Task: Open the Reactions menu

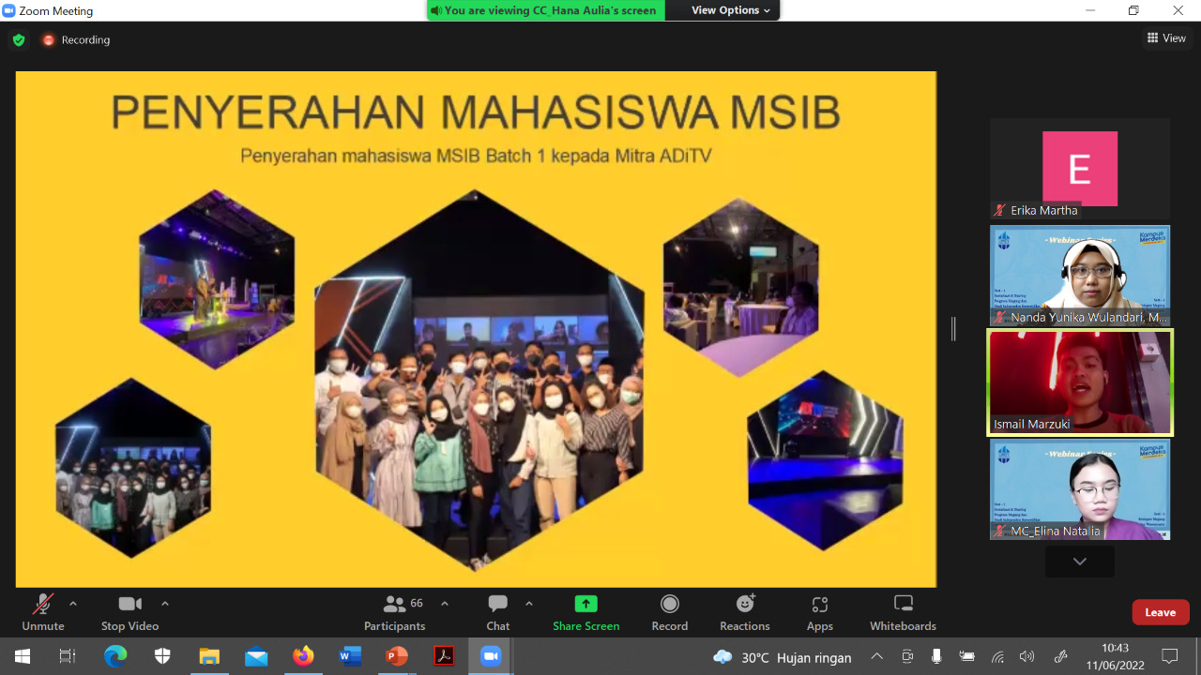Action: tap(745, 613)
